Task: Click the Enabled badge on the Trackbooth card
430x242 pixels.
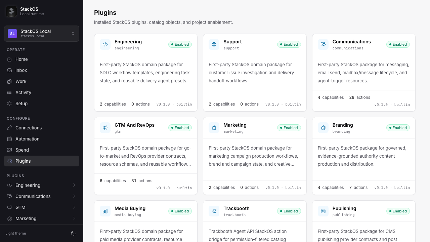Action: tap(289, 211)
